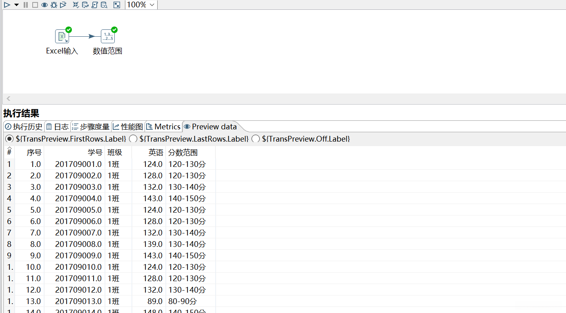
Task: Select cell 201709001.0 in 学号 column
Action: pos(74,164)
